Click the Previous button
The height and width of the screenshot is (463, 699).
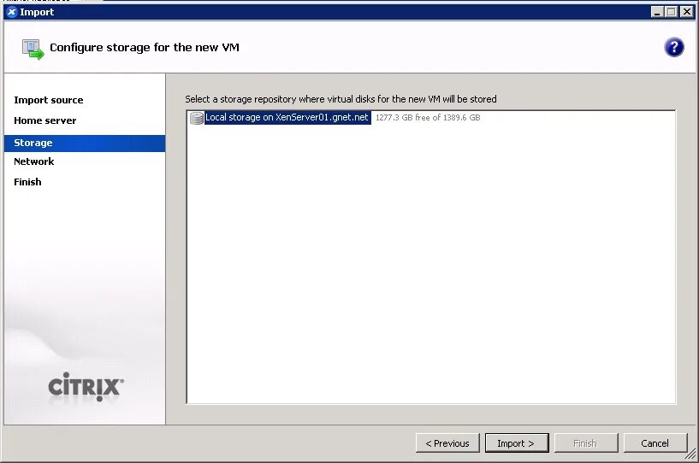click(447, 443)
